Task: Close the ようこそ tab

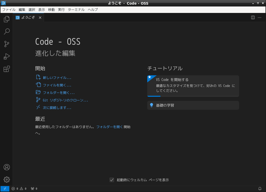Action: click(40, 18)
